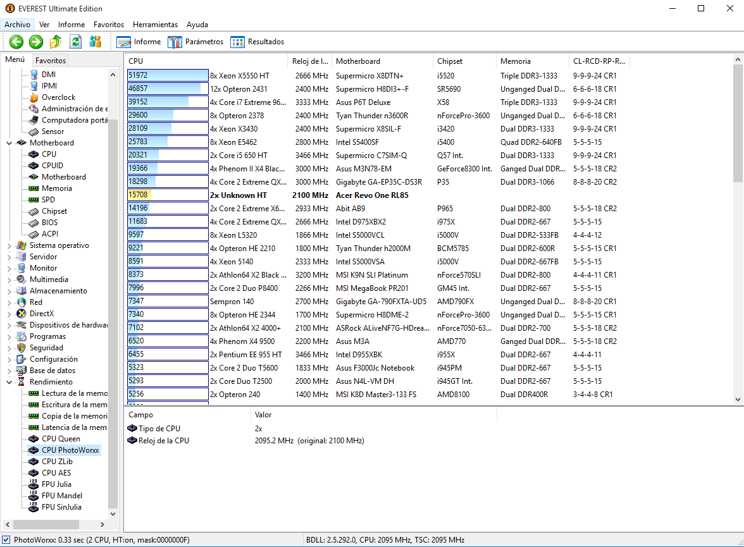Viewport: 744px width, 547px height.
Task: Open the Favoritos menu
Action: tap(109, 25)
